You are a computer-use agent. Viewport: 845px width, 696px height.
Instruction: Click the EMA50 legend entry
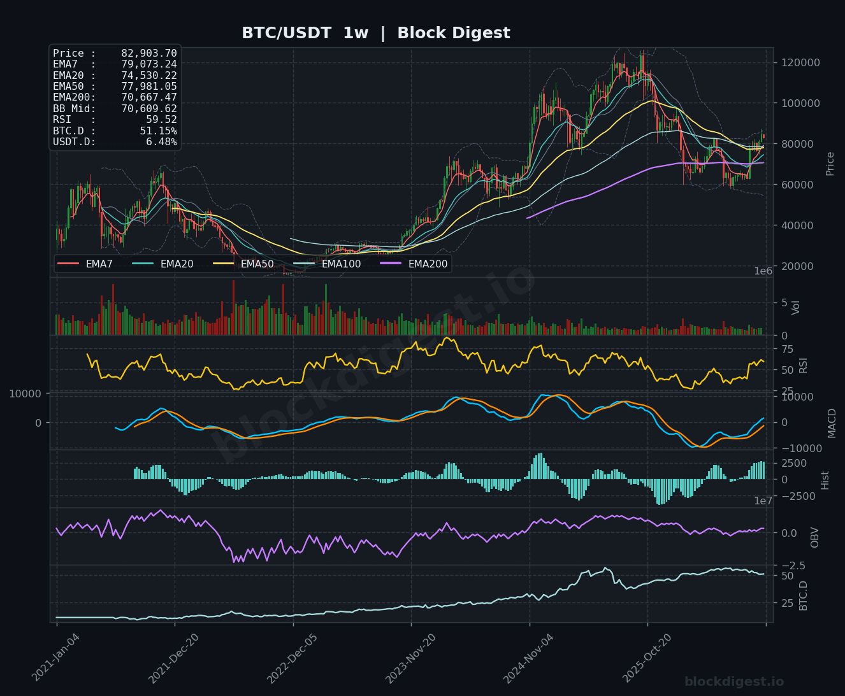tap(243, 264)
